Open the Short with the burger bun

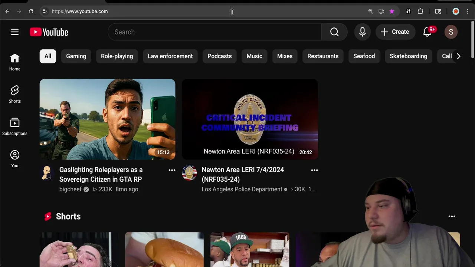coord(164,250)
